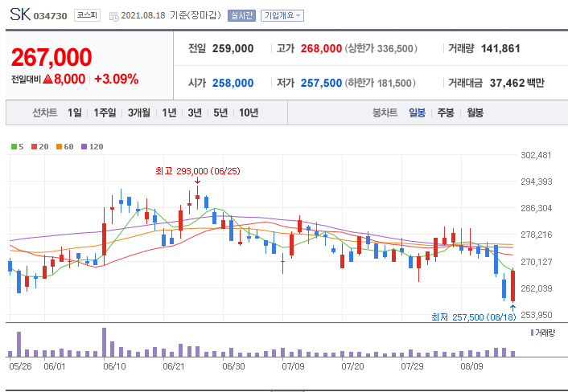This screenshot has width=568, height=392.
Task: Click the 거래대금 value 37,462
Action: tap(507, 84)
